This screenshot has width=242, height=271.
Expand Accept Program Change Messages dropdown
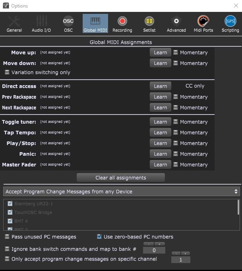(121, 192)
